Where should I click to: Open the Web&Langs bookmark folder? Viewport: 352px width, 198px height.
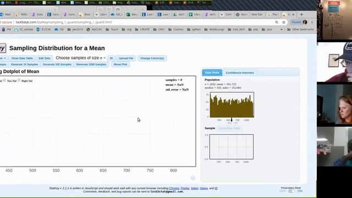214,29
